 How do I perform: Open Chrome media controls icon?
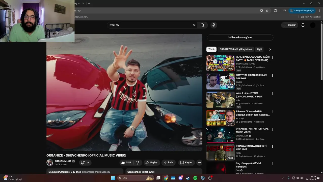click(x=285, y=11)
